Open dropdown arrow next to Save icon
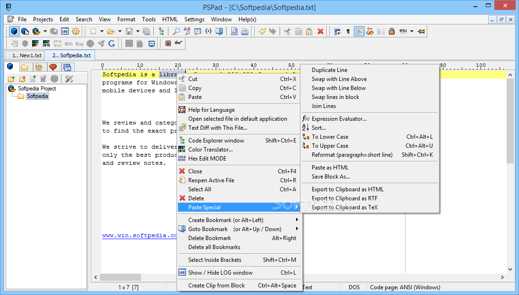The image size is (519, 295). 138,31
